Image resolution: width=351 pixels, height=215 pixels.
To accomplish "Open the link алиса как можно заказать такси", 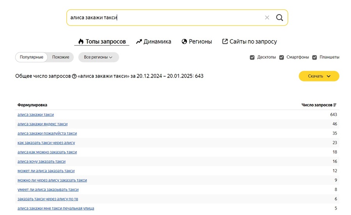I will [x=47, y=152].
